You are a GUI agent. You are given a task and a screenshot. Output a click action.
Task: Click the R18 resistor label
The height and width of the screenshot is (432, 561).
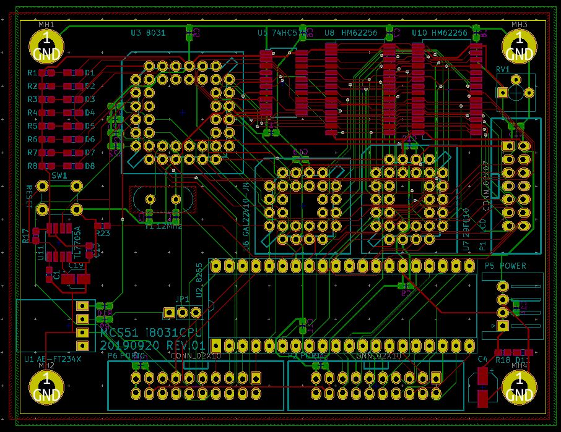[503, 360]
